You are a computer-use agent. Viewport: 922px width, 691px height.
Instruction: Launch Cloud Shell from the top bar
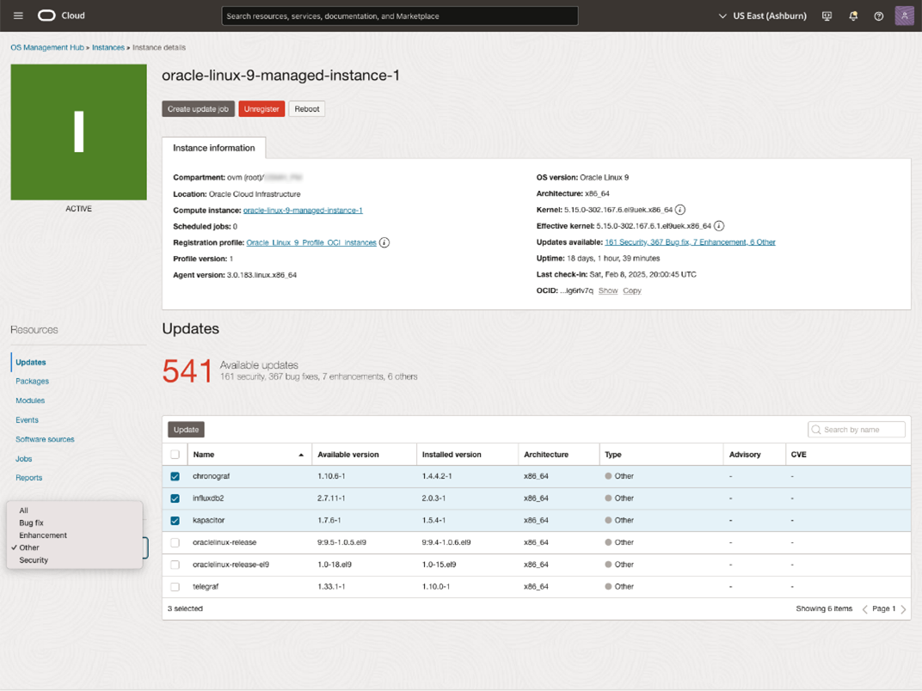tap(827, 15)
